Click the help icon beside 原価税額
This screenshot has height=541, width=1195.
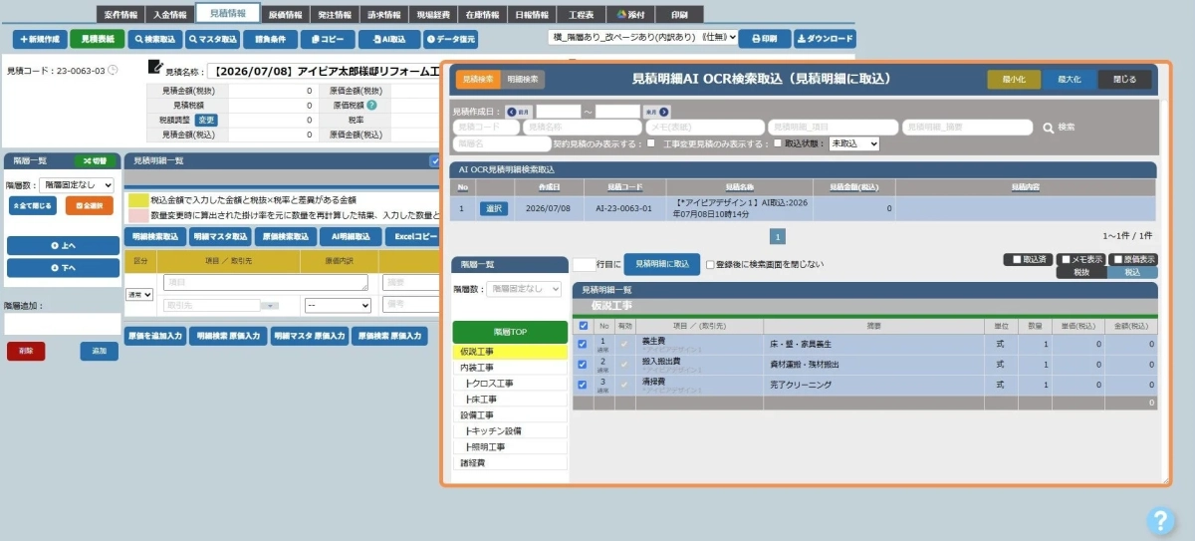click(x=371, y=105)
